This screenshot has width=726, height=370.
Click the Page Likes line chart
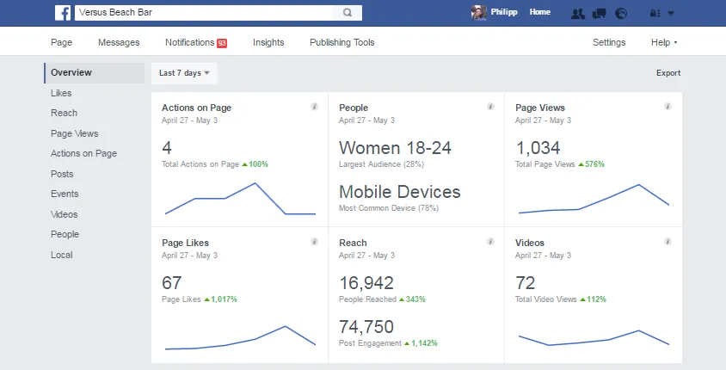(240, 337)
